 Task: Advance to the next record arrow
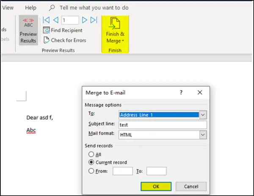pos(84,20)
